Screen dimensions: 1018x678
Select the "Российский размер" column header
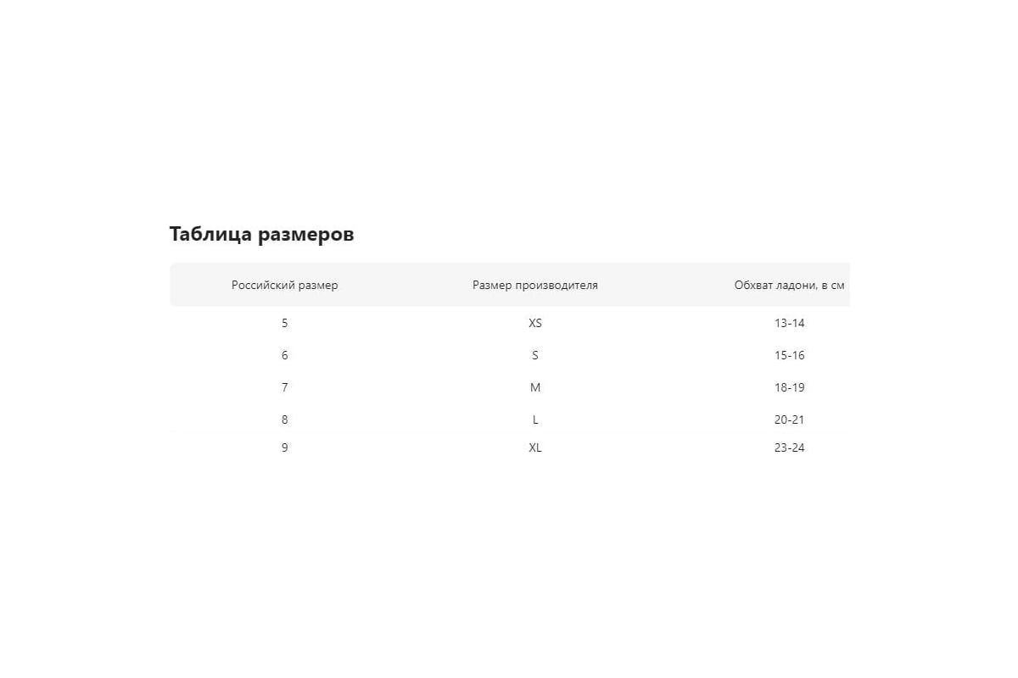tap(284, 286)
